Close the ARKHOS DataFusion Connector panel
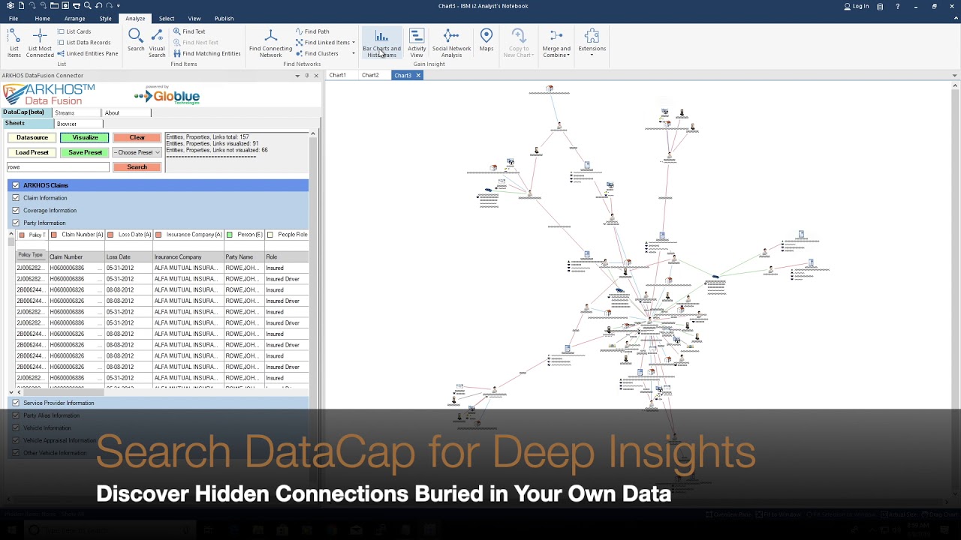 tap(316, 75)
